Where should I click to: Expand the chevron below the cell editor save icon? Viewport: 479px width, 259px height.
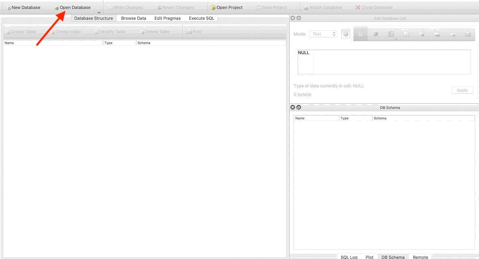pyautogui.click(x=396, y=39)
